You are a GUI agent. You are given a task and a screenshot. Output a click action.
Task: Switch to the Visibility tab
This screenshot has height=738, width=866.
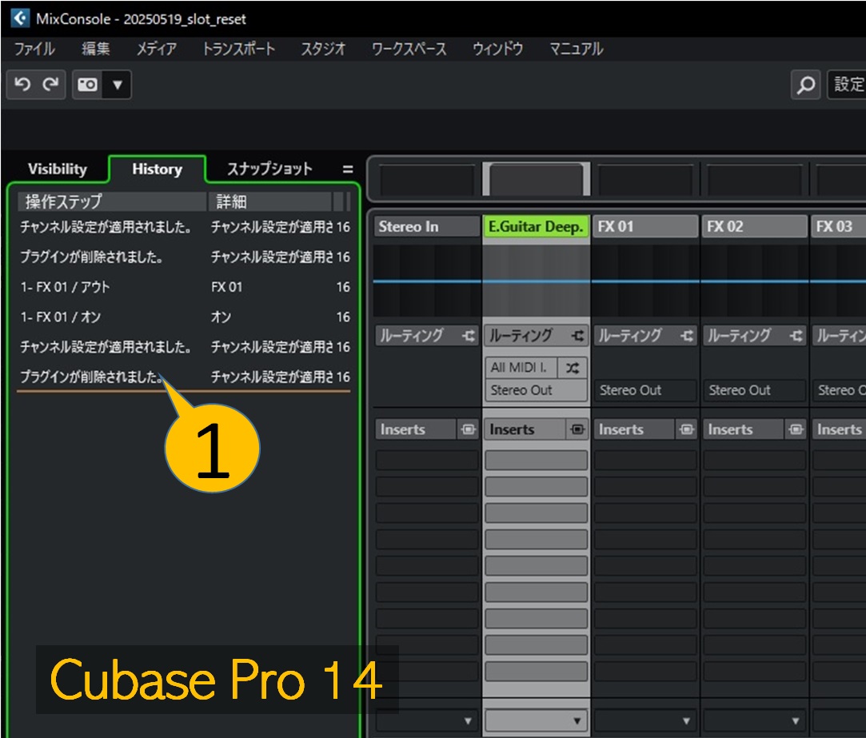[58, 169]
